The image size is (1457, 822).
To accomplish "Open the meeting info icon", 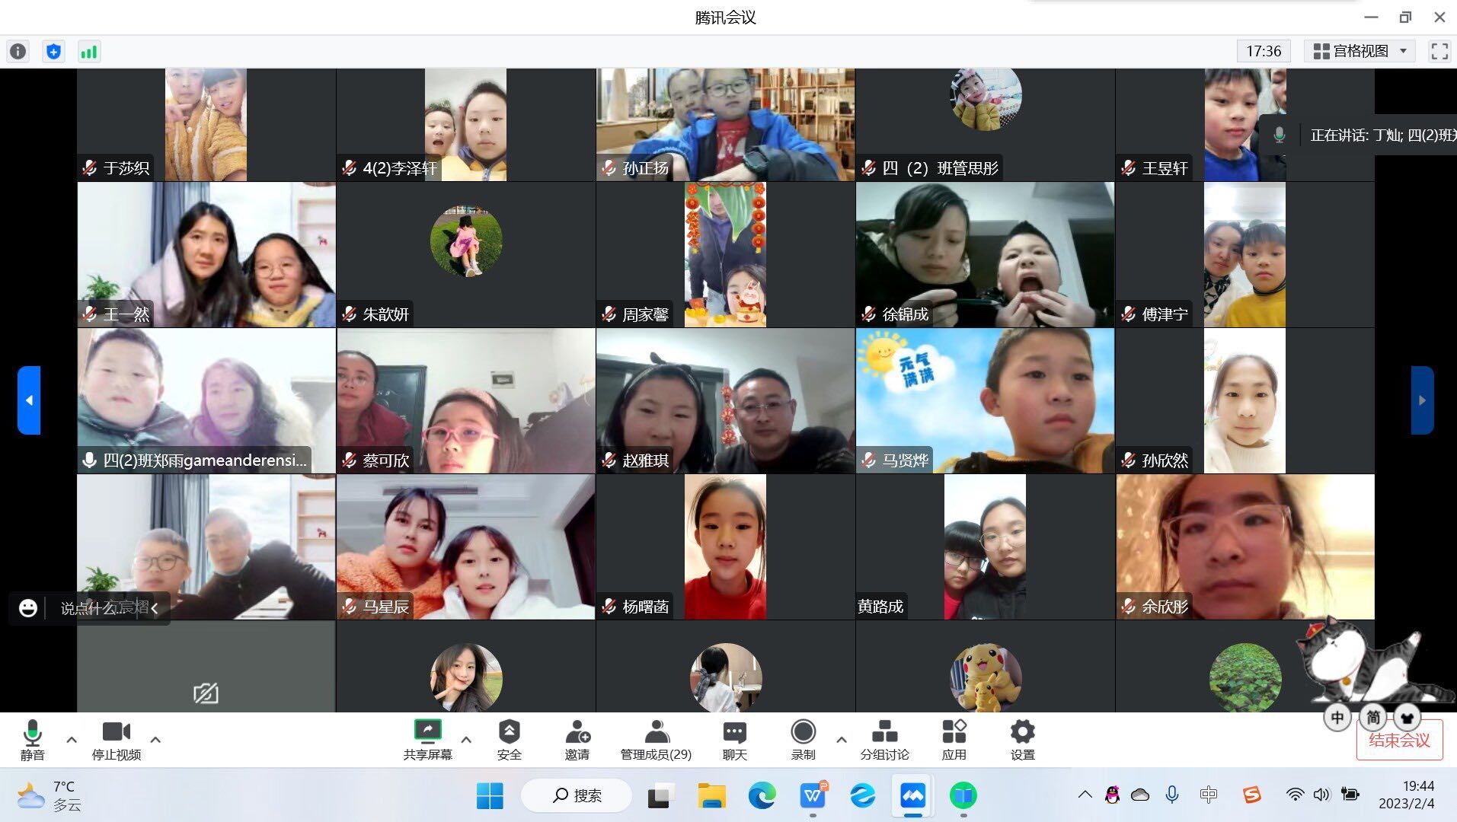I will 18,52.
